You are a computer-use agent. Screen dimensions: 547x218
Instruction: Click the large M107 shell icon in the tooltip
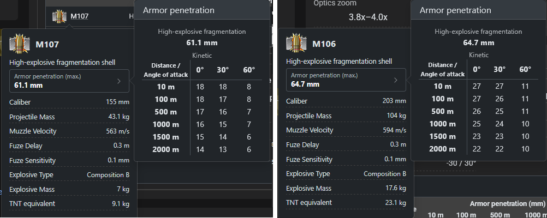pyautogui.click(x=20, y=44)
